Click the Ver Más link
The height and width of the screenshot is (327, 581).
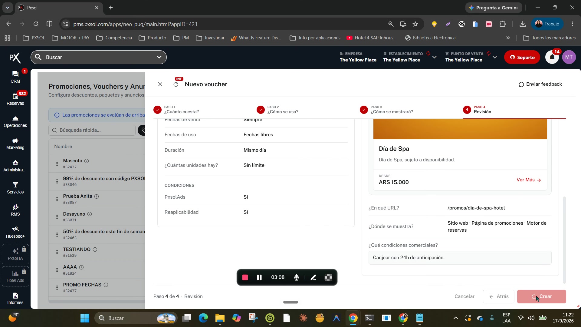point(529,180)
